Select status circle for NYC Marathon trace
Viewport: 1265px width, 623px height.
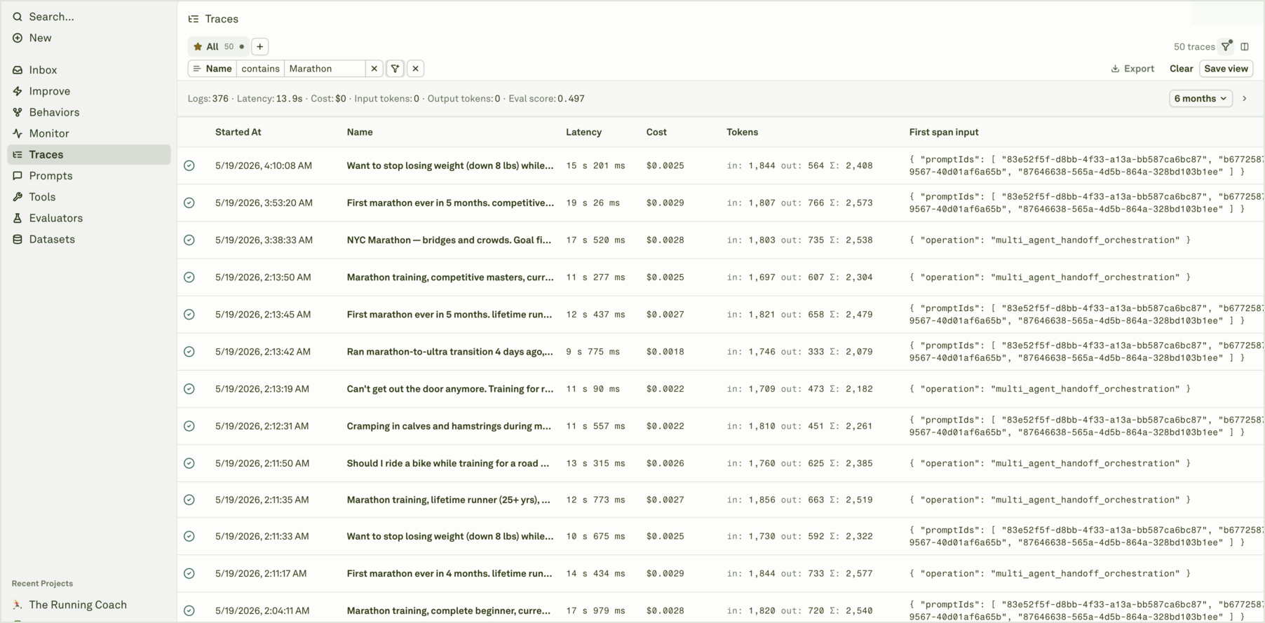tap(189, 240)
